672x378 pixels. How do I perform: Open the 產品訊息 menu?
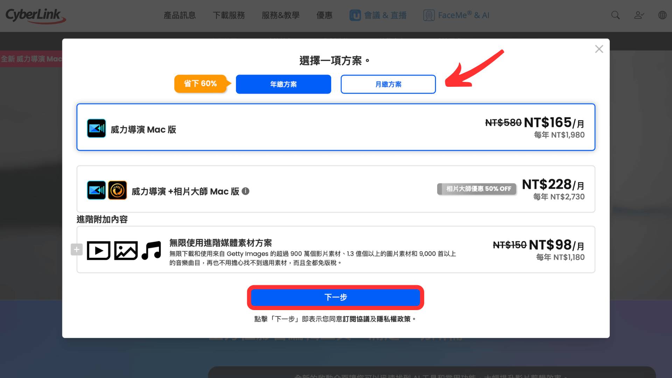coord(180,15)
